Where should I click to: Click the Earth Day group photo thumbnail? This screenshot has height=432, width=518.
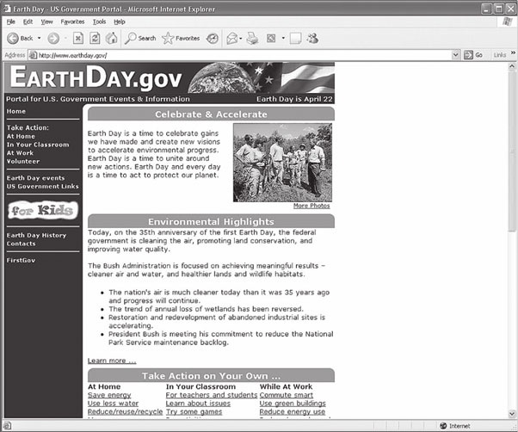pyautogui.click(x=282, y=163)
